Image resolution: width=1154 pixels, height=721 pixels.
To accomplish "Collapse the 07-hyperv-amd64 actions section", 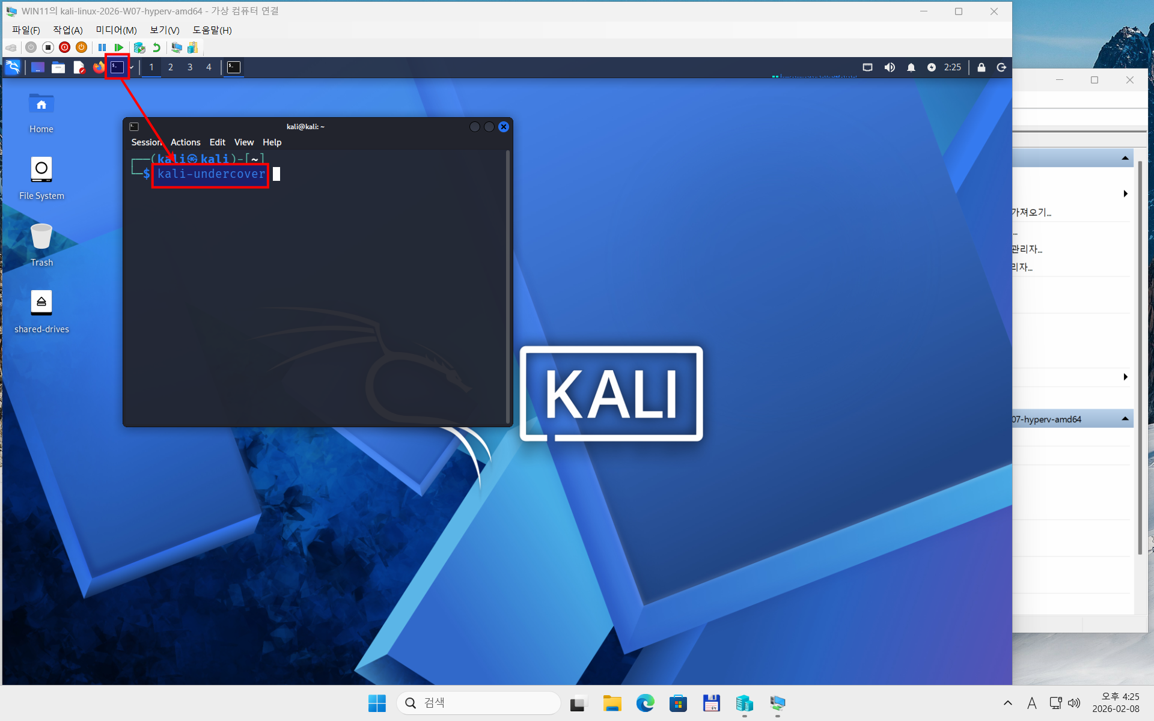I will [x=1125, y=419].
